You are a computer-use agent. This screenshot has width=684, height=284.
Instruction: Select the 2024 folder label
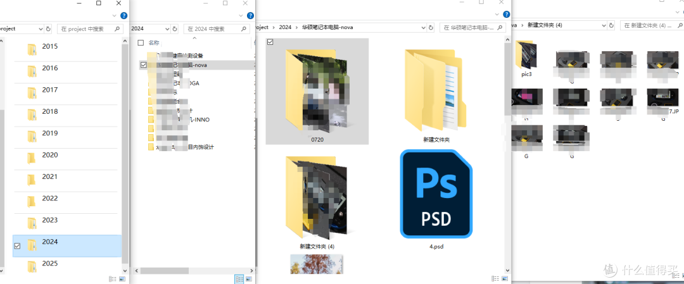(50, 242)
